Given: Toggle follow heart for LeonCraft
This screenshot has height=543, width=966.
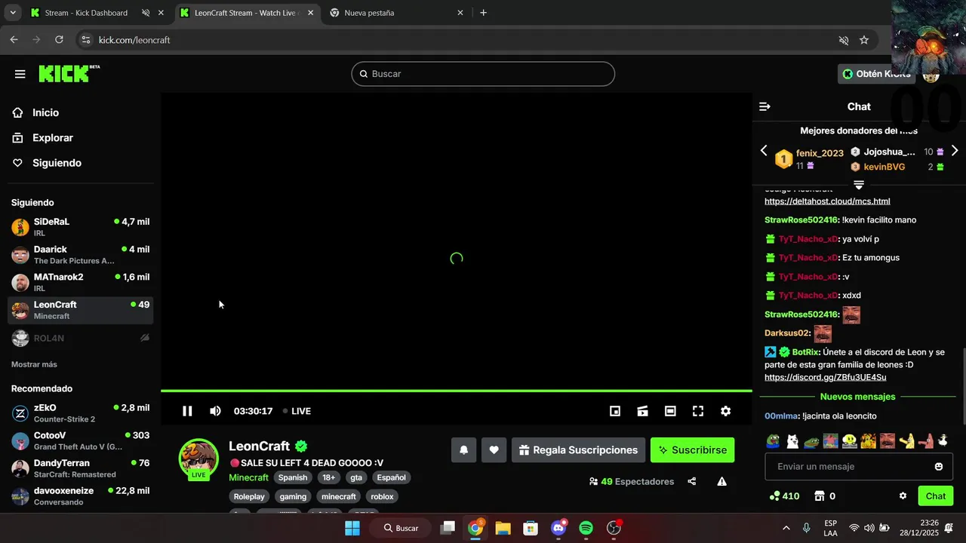Looking at the screenshot, I should pyautogui.click(x=494, y=450).
